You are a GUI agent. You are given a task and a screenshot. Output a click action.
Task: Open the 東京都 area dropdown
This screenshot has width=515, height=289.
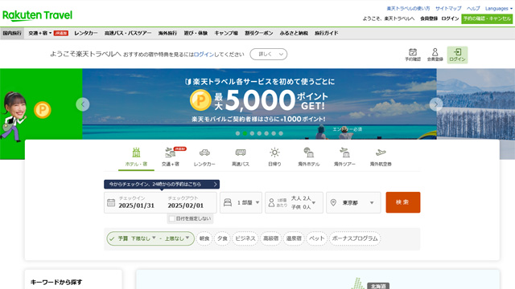(x=353, y=203)
